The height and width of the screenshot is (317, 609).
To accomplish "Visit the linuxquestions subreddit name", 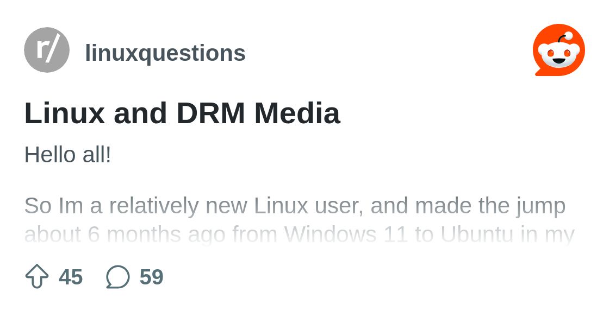I will pyautogui.click(x=165, y=53).
